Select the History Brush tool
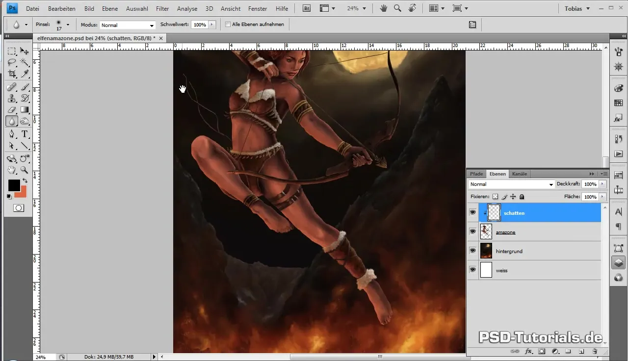Image resolution: width=628 pixels, height=361 pixels. 25,98
